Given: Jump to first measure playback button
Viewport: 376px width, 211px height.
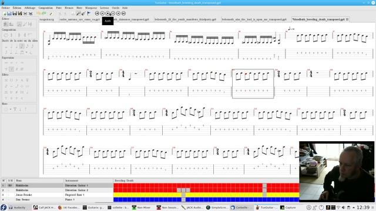Looking at the screenshot, I should [x=97, y=13].
